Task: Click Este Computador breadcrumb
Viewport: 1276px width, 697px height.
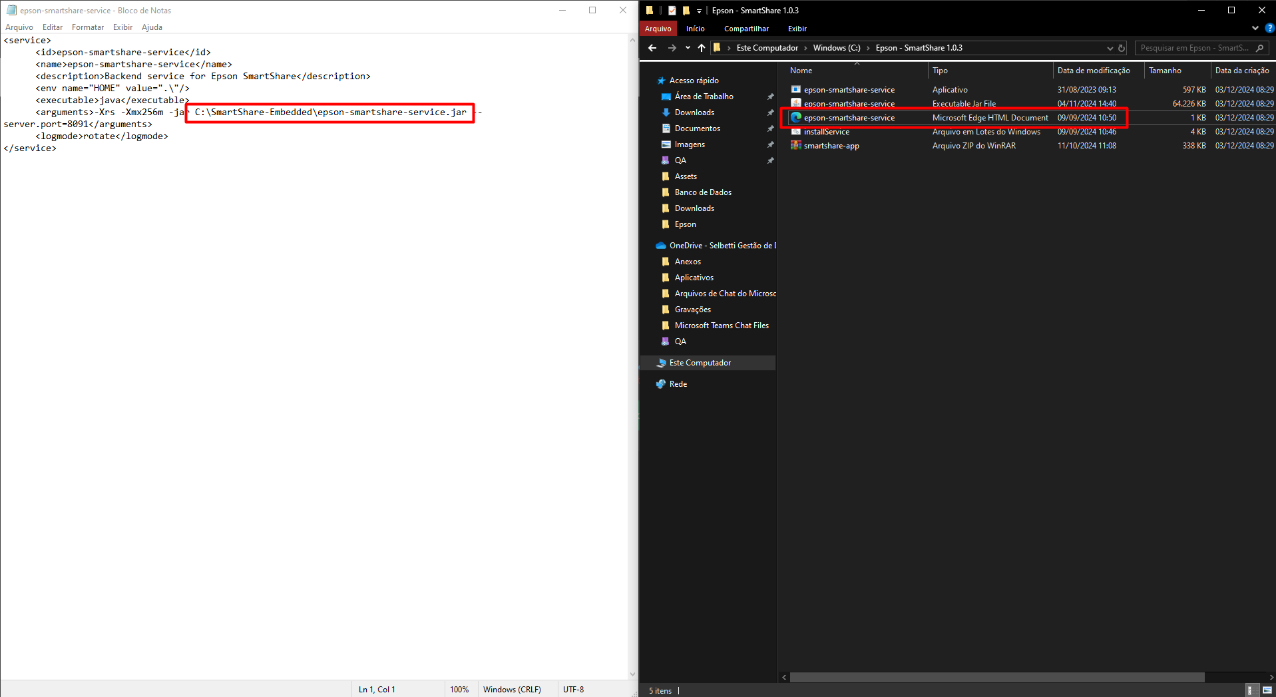Action: 767,48
